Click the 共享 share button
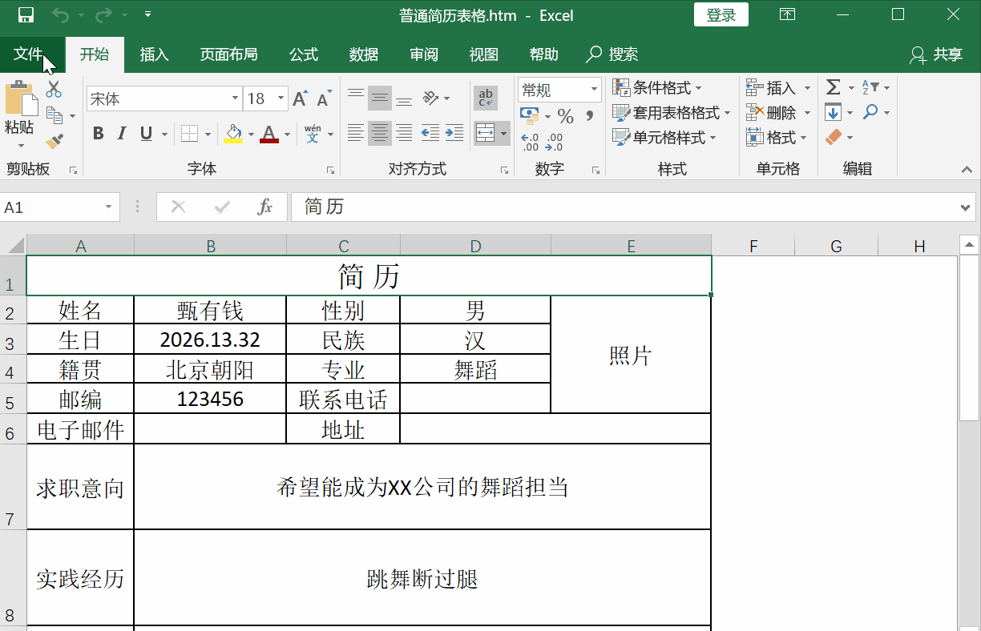 tap(936, 54)
